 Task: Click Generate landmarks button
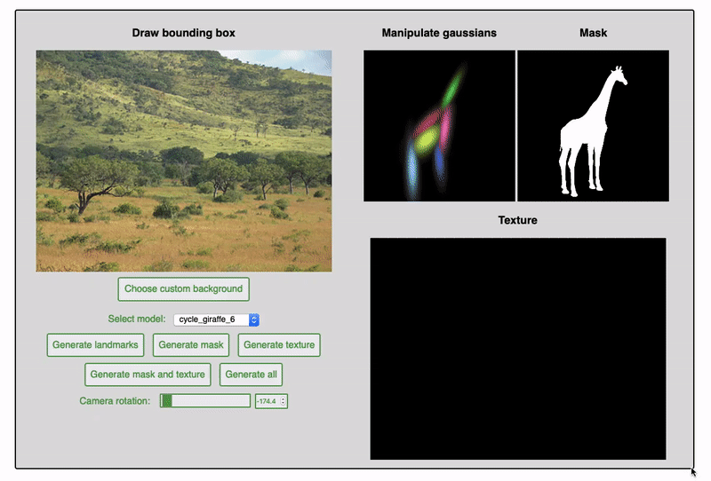point(95,345)
